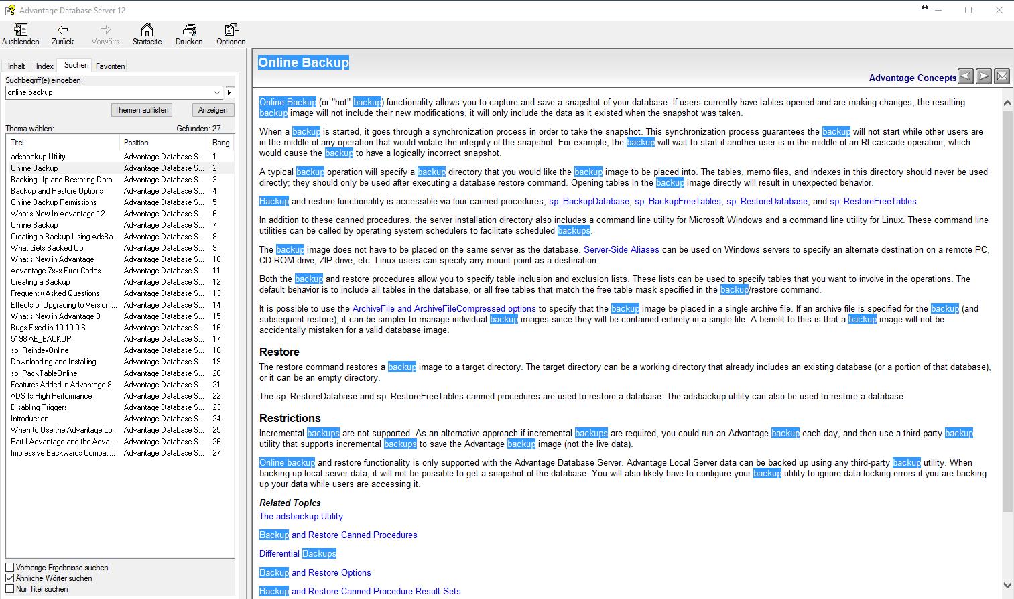Select Features Added in Advantage 8 result
This screenshot has height=599, width=1014.
coord(121,385)
